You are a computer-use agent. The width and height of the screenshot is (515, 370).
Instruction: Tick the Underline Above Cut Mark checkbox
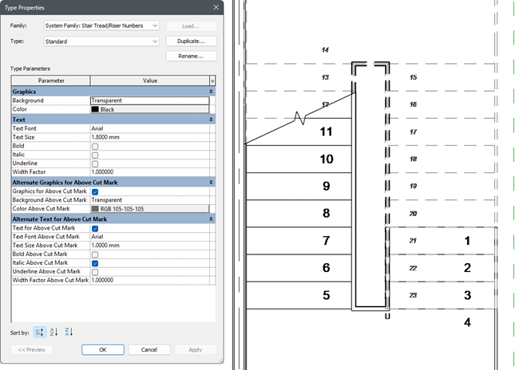click(x=96, y=271)
